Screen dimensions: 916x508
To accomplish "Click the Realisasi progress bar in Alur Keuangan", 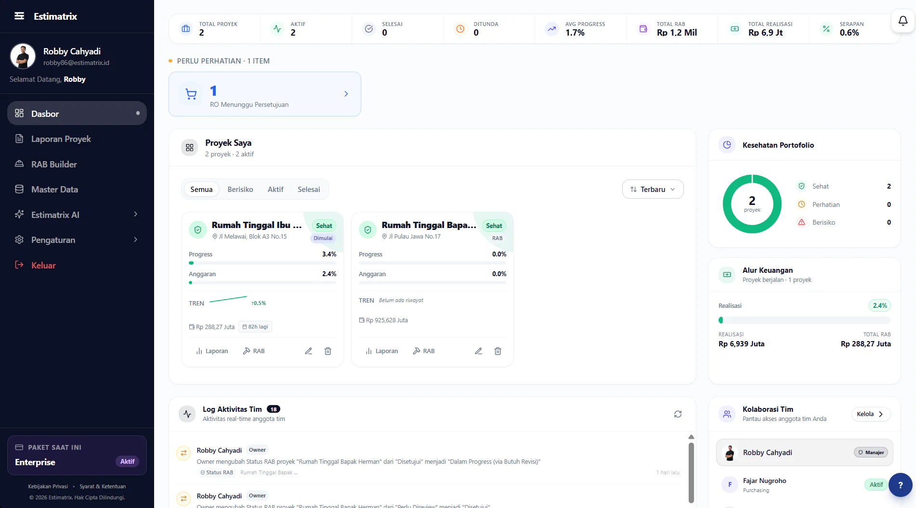I will pos(804,320).
